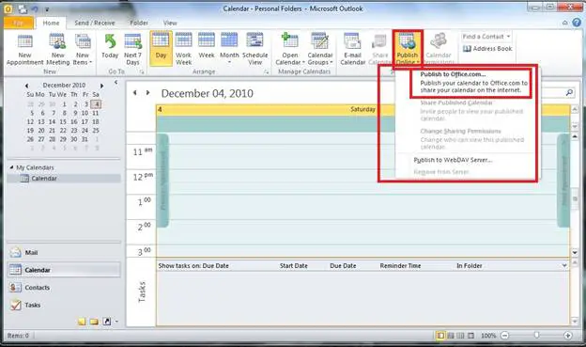Switch to Month view
The height and width of the screenshot is (347, 586).
[x=229, y=49]
